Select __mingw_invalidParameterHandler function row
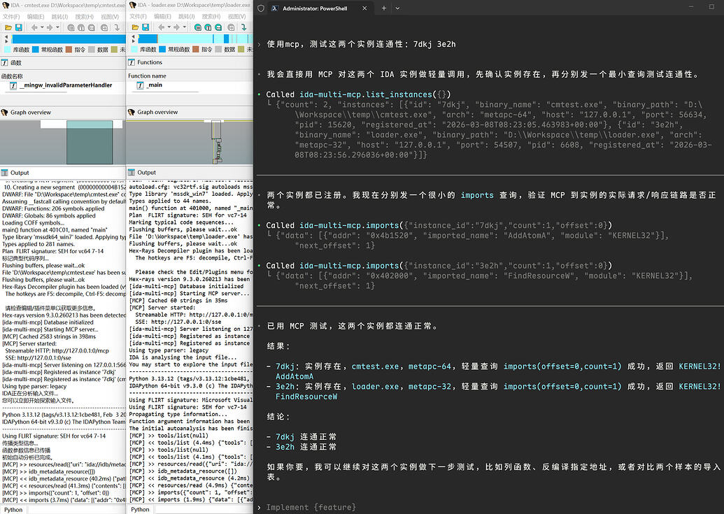 point(63,85)
